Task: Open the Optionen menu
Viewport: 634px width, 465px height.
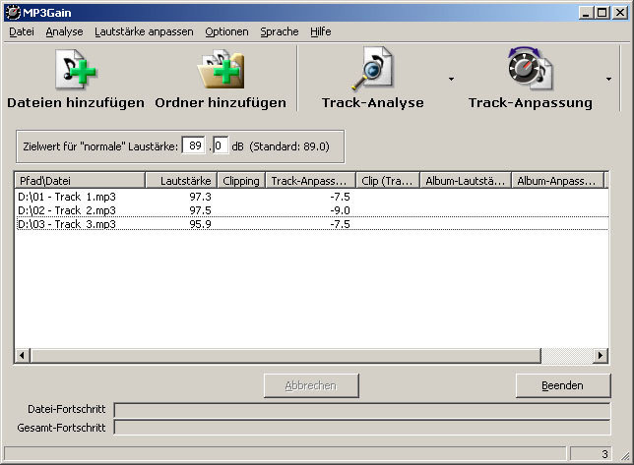Action: [226, 31]
